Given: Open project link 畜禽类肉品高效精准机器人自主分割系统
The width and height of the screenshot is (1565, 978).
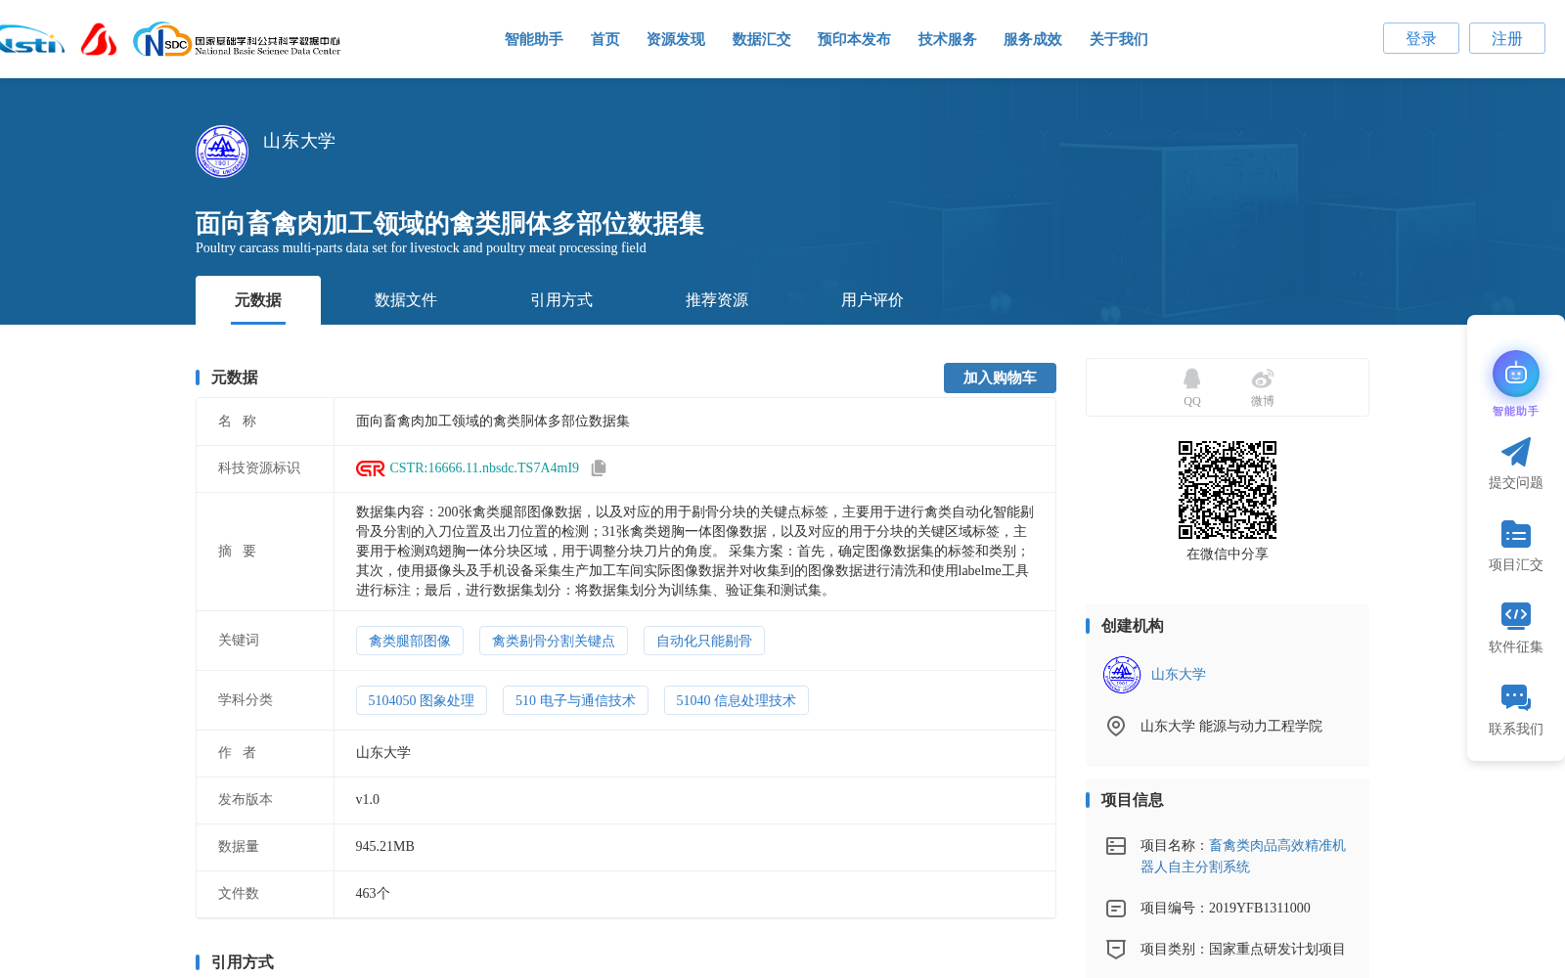Looking at the screenshot, I should click(x=1243, y=856).
